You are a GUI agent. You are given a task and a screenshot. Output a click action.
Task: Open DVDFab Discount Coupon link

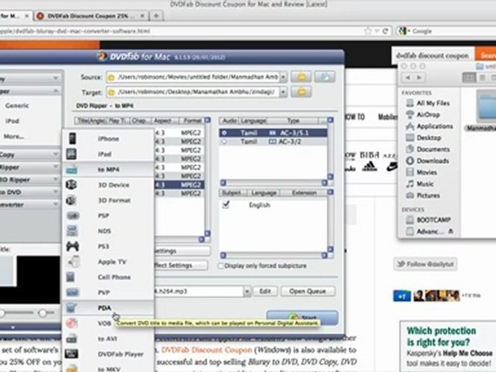tap(207, 350)
